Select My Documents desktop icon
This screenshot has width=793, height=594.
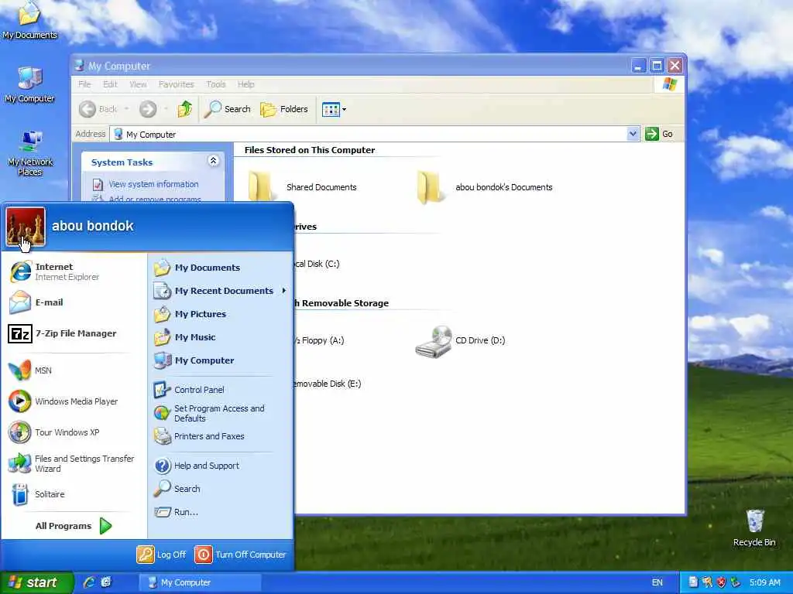click(29, 20)
